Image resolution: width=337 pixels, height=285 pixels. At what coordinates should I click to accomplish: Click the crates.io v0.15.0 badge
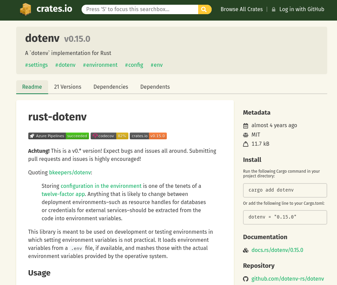pyautogui.click(x=148, y=136)
